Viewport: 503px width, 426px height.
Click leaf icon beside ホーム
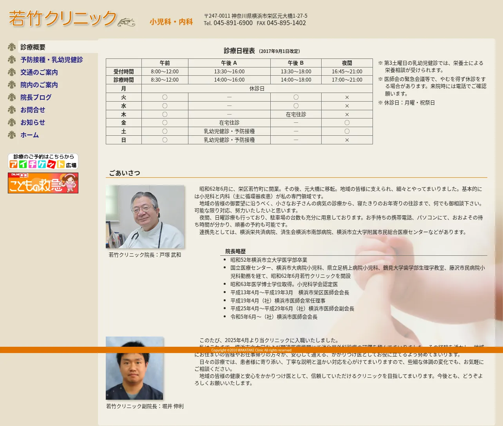tap(12, 135)
